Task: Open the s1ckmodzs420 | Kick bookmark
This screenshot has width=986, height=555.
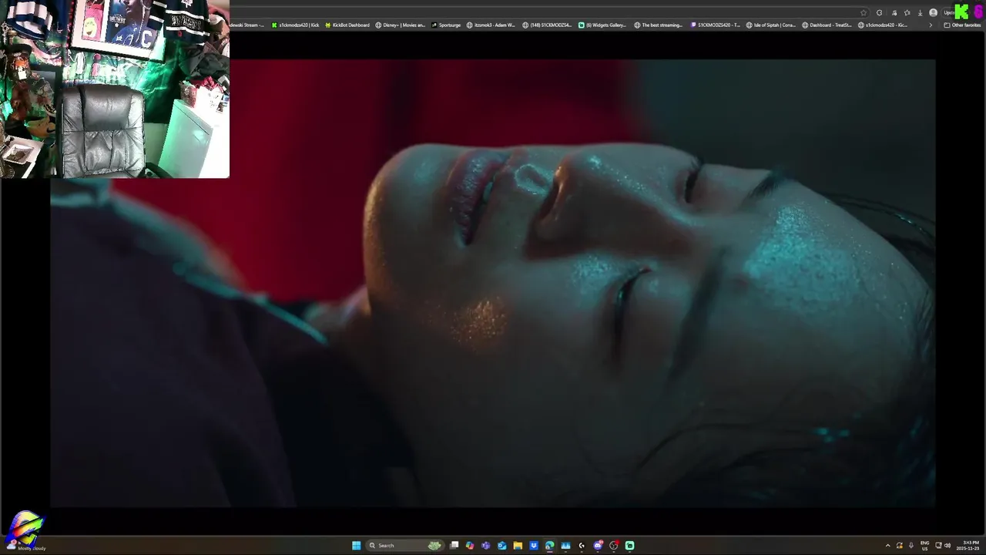Action: coord(296,25)
